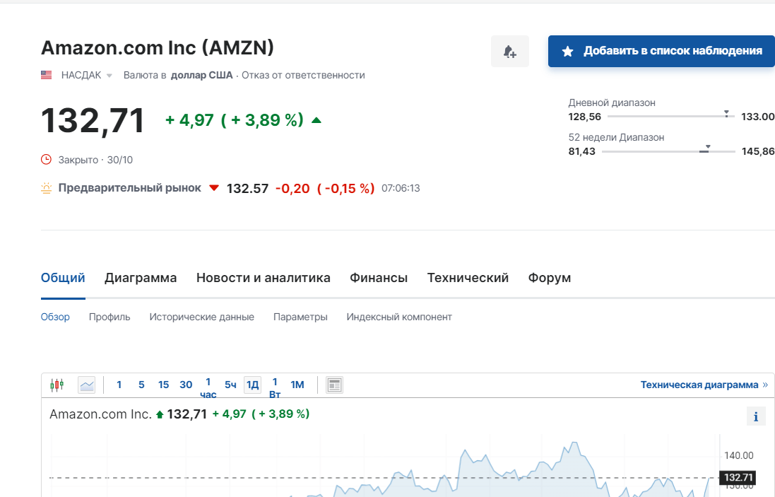Click the Отказ от ответственности disclaimer text

coord(303,75)
